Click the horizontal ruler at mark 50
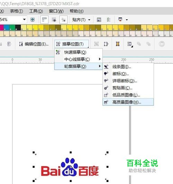The image size is (173, 184). pos(40,60)
